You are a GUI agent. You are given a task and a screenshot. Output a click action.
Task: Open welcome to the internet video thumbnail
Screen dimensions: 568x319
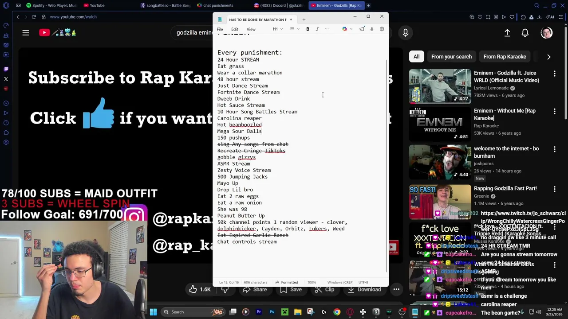click(x=440, y=162)
